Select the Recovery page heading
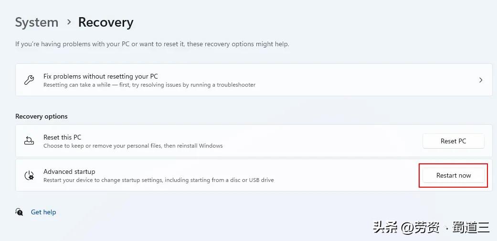Image resolution: width=497 pixels, height=241 pixels. (106, 22)
